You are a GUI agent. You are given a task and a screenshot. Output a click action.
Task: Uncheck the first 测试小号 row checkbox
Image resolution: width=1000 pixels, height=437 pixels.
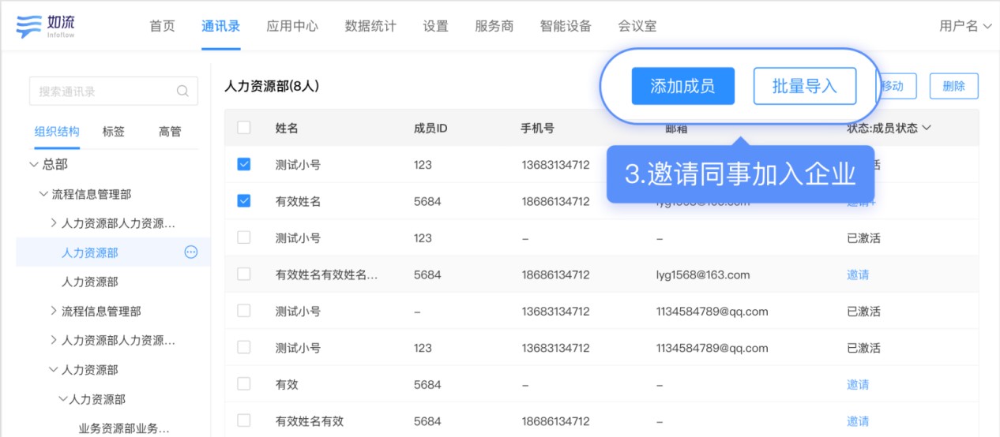pyautogui.click(x=244, y=165)
